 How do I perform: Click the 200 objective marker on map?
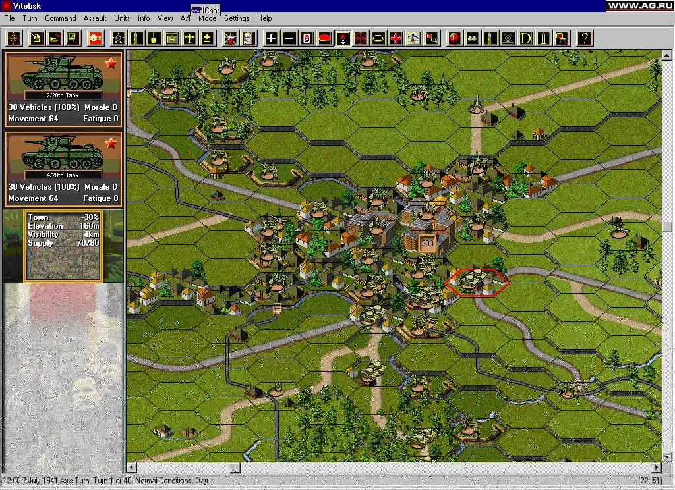click(427, 244)
